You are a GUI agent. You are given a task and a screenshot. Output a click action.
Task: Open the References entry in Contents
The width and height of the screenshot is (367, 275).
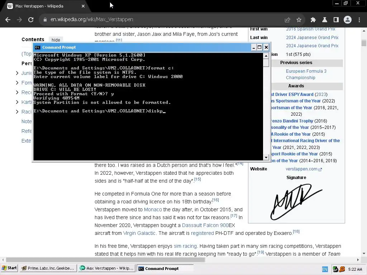click(x=27, y=131)
